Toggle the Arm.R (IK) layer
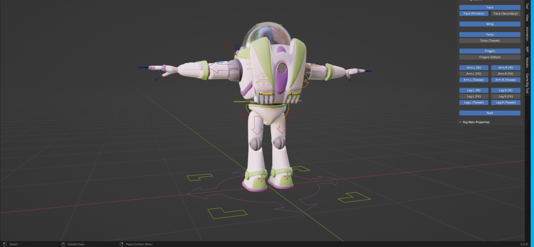The height and width of the screenshot is (247, 534). point(506,68)
